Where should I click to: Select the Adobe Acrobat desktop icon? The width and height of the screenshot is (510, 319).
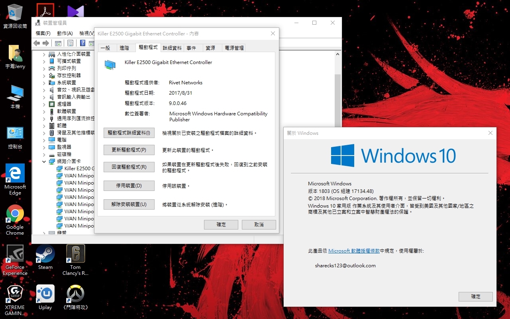click(45, 11)
